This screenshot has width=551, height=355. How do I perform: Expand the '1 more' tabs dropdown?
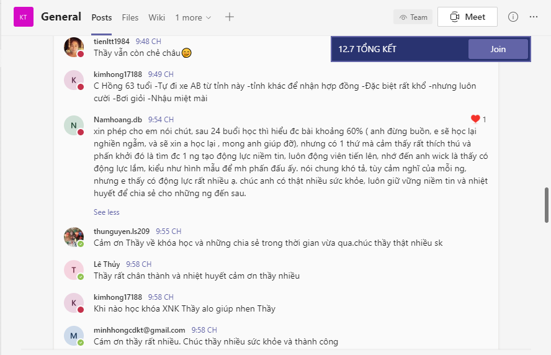pyautogui.click(x=193, y=17)
